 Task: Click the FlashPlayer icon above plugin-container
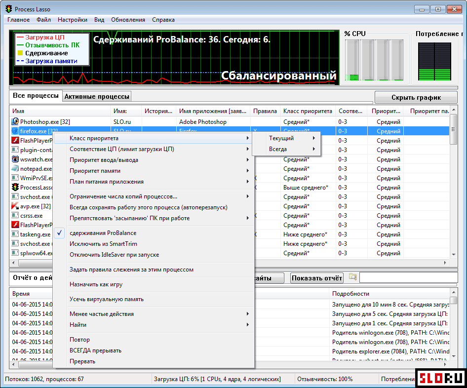[x=15, y=140]
